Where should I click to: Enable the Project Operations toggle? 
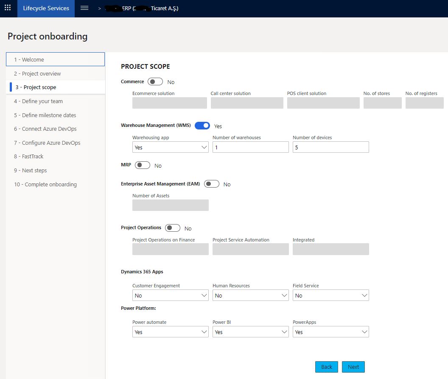pos(173,228)
